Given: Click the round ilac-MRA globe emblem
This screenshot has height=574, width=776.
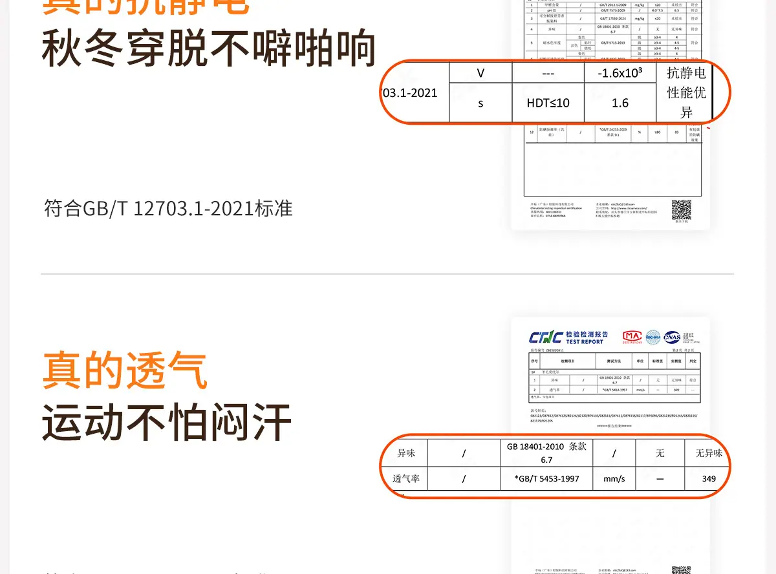Looking at the screenshot, I should pos(653,337).
